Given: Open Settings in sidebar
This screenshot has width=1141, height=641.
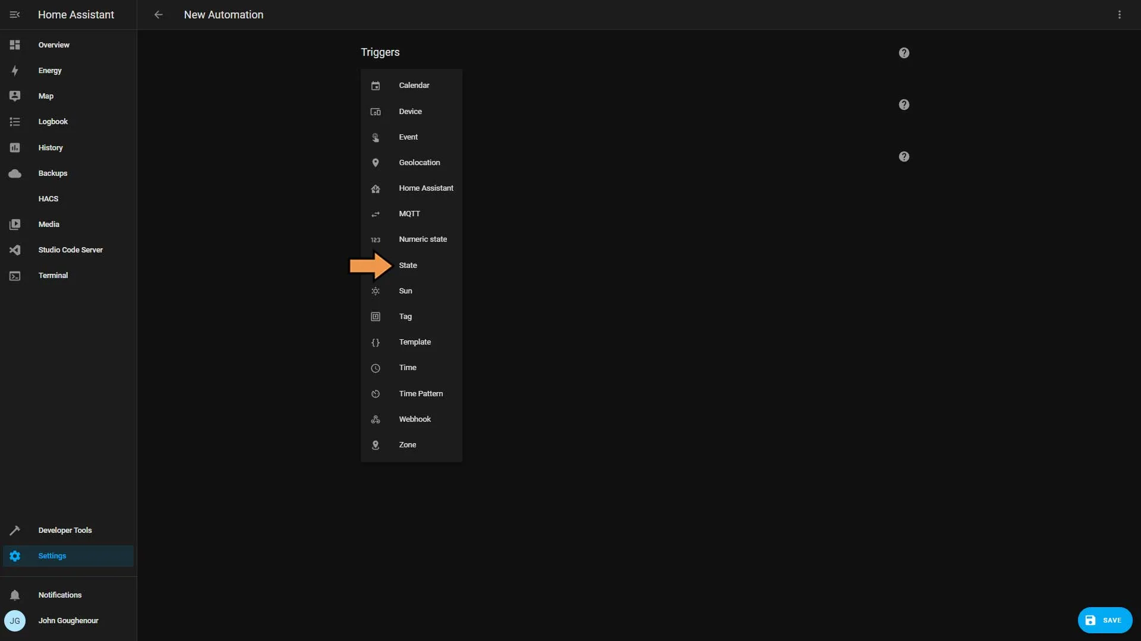Looking at the screenshot, I should 68,556.
